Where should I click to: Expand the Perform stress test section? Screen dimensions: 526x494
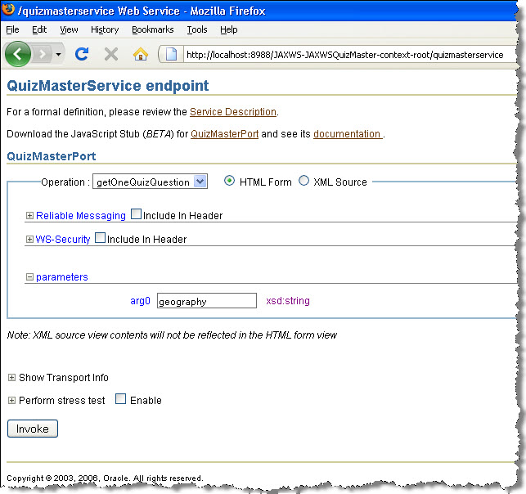click(11, 401)
